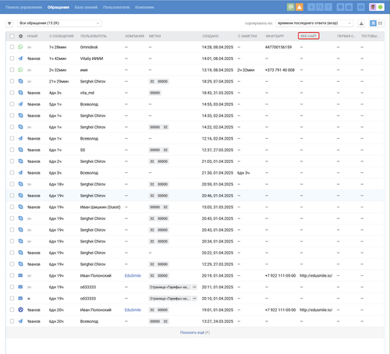Open the Все обращения (15.2K) dropdown

59,23
